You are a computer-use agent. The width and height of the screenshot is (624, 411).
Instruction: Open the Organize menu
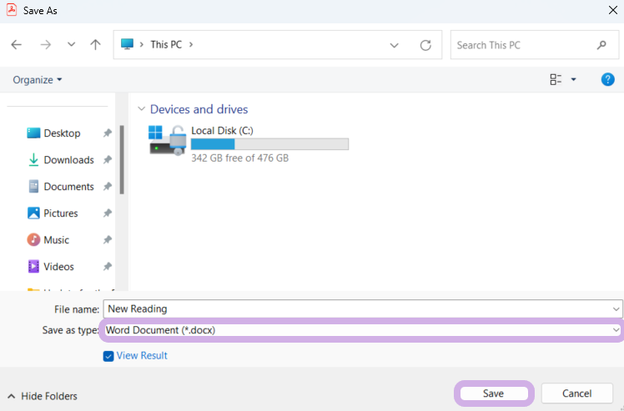(x=38, y=80)
